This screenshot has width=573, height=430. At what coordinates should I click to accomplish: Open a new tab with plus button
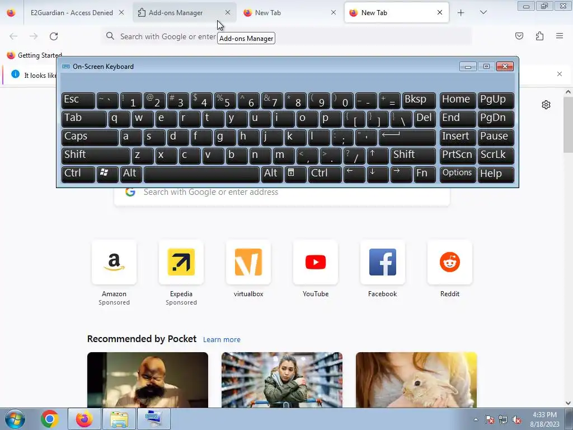[x=461, y=13]
